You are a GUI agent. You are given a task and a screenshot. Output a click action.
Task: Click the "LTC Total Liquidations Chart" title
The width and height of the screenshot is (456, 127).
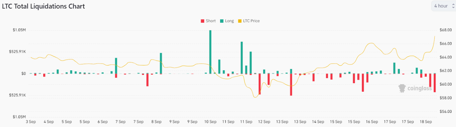(43, 6)
